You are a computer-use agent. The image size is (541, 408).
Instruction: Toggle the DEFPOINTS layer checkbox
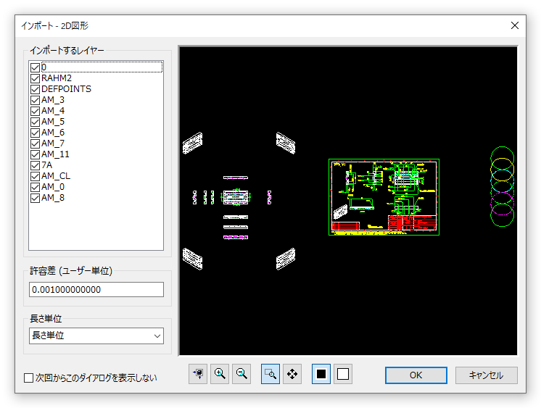(x=35, y=89)
